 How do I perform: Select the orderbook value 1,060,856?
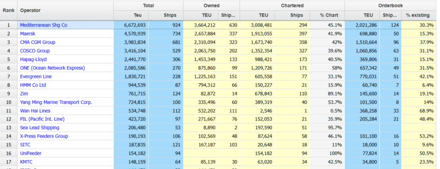362,51
